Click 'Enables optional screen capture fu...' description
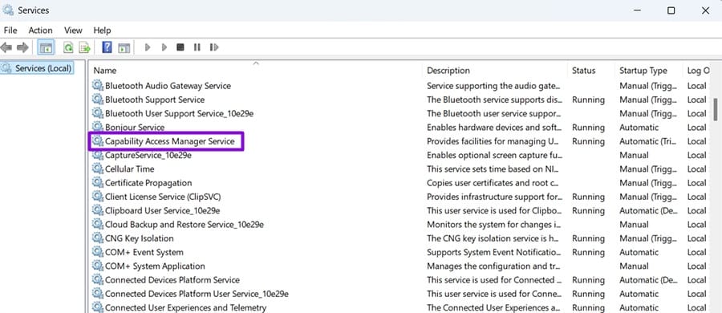The image size is (722, 313). [x=494, y=155]
